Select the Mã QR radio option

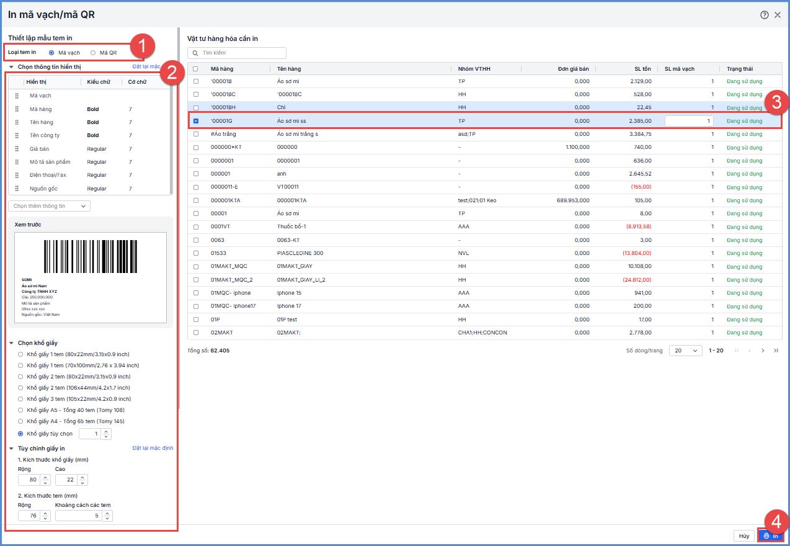93,53
